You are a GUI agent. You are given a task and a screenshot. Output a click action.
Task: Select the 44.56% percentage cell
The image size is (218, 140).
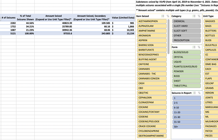click(x=25, y=23)
